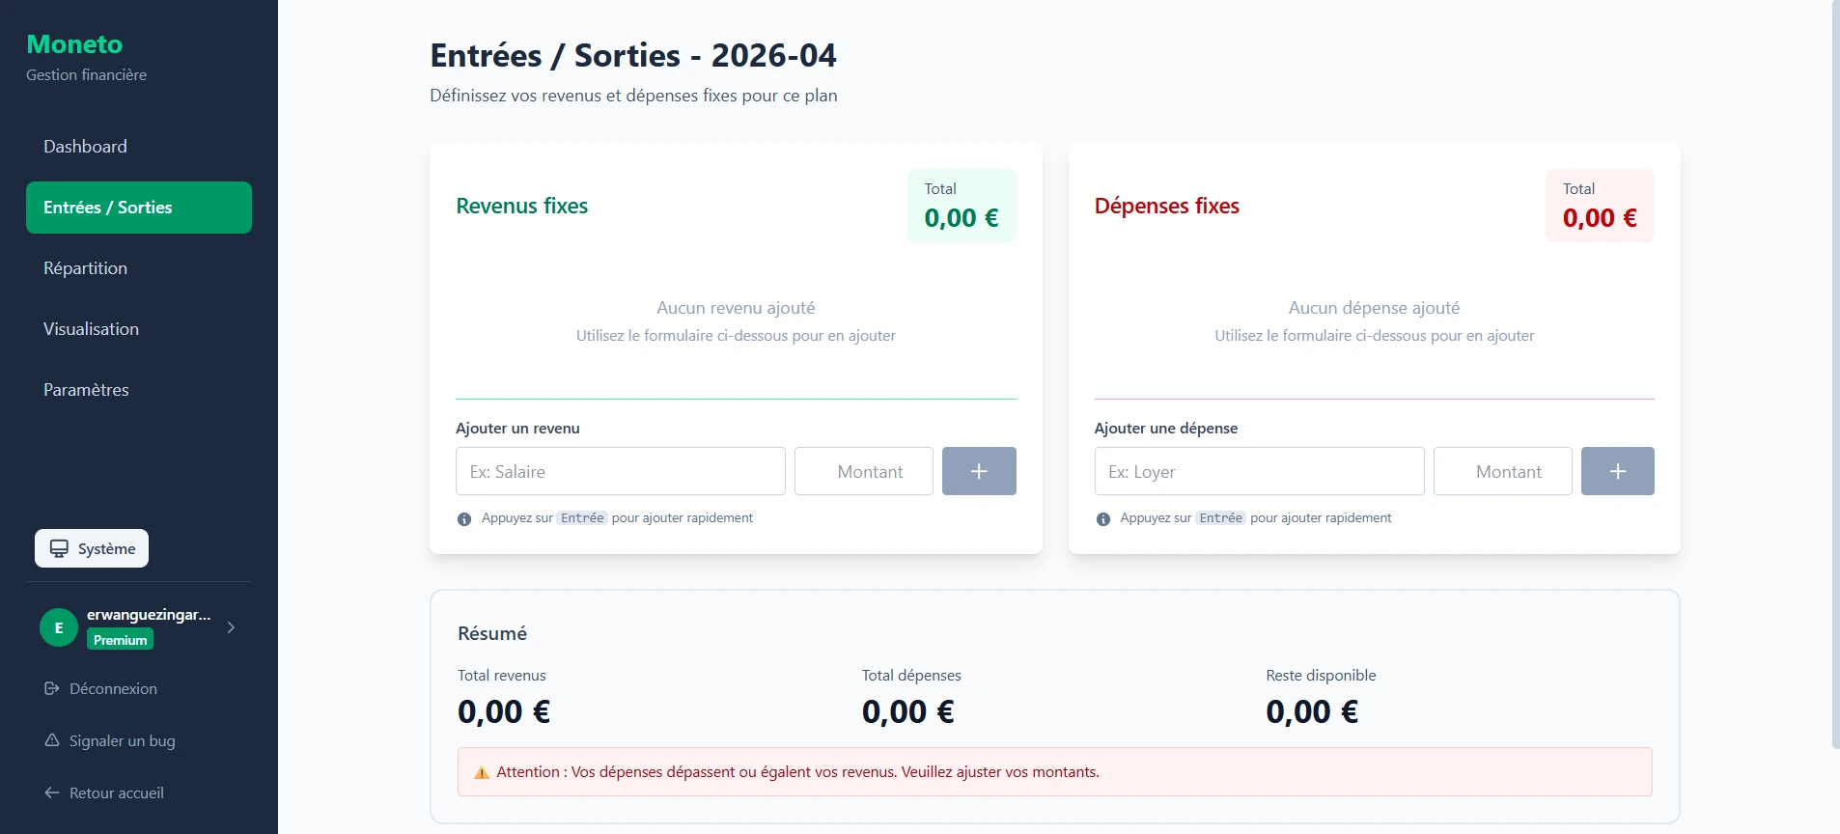Focus the revenue name field (Ex: Salaire)
The width and height of the screenshot is (1840, 834).
(x=620, y=471)
